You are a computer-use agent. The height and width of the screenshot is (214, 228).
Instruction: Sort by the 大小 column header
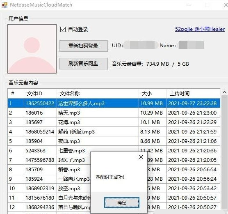click(x=153, y=93)
